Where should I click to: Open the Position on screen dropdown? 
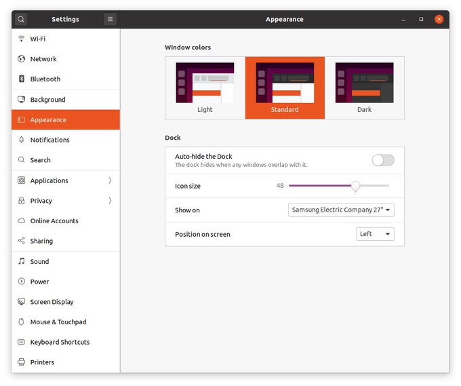[375, 234]
